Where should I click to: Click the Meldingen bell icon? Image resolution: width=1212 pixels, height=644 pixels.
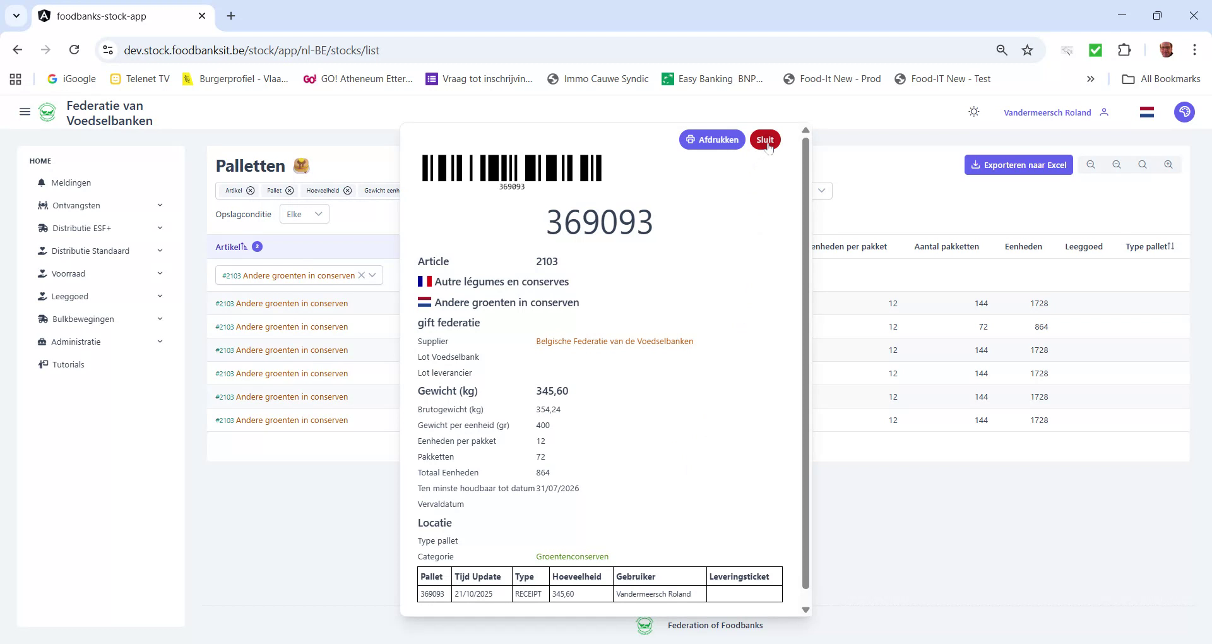coord(41,182)
